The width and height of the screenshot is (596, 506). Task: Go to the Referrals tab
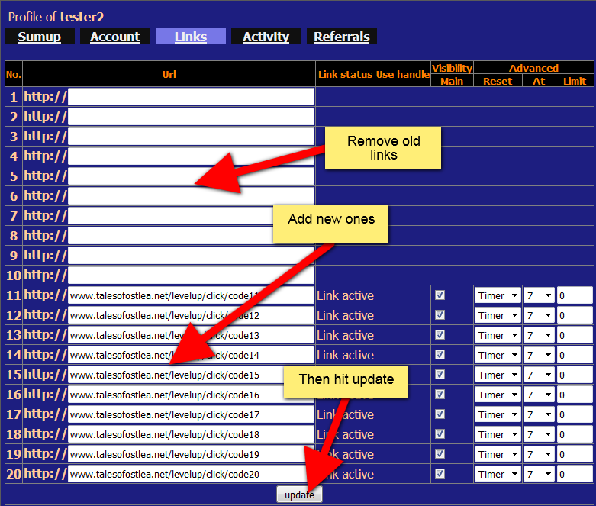341,37
